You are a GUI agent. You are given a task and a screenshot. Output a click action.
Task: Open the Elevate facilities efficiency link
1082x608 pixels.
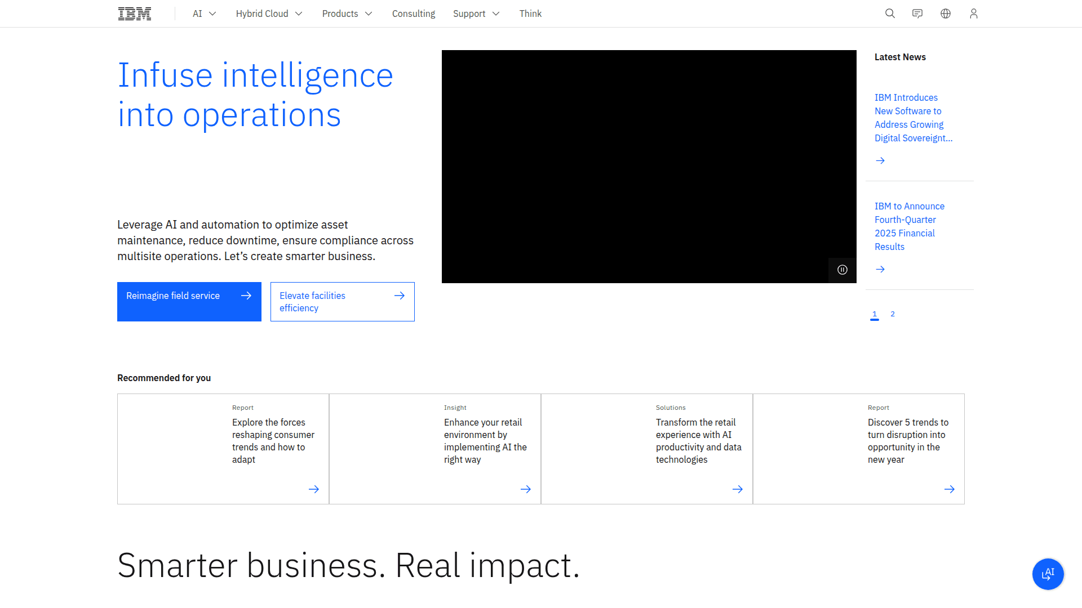coord(342,301)
